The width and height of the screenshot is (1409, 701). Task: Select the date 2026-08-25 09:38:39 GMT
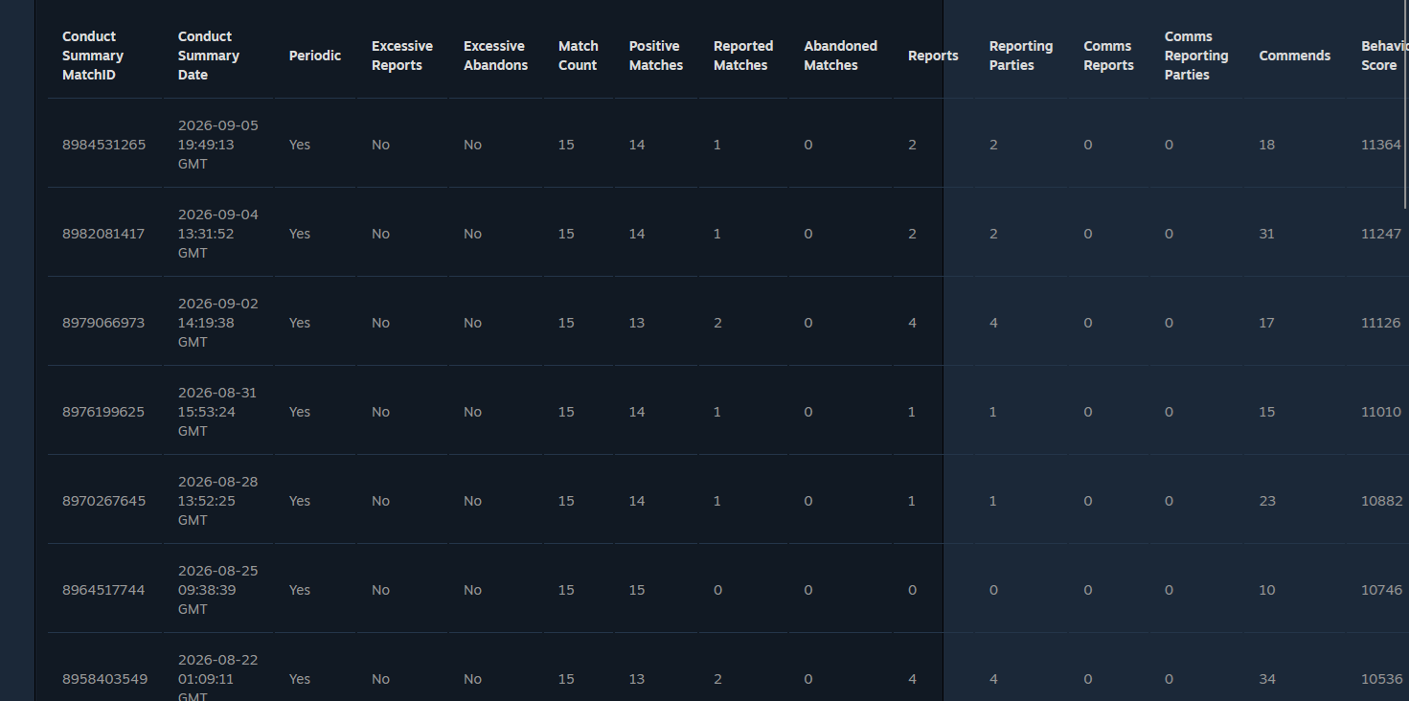(x=218, y=590)
